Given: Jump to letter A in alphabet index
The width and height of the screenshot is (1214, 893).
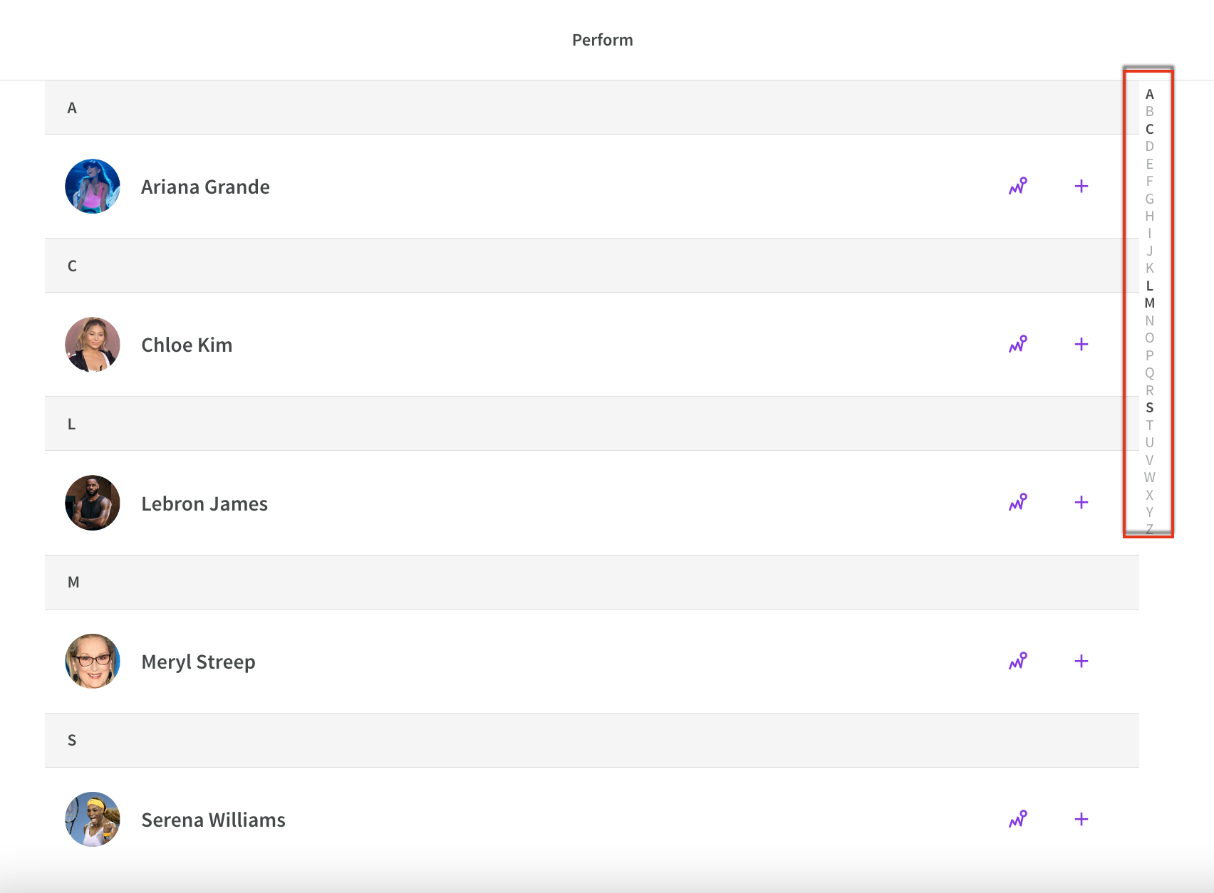Looking at the screenshot, I should coord(1149,94).
